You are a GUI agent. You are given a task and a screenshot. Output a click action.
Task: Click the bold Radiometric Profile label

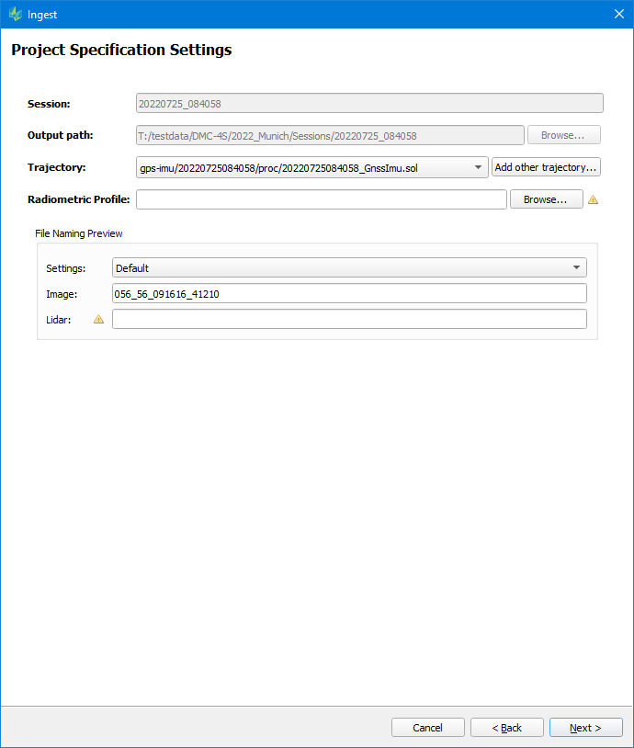tap(79, 199)
